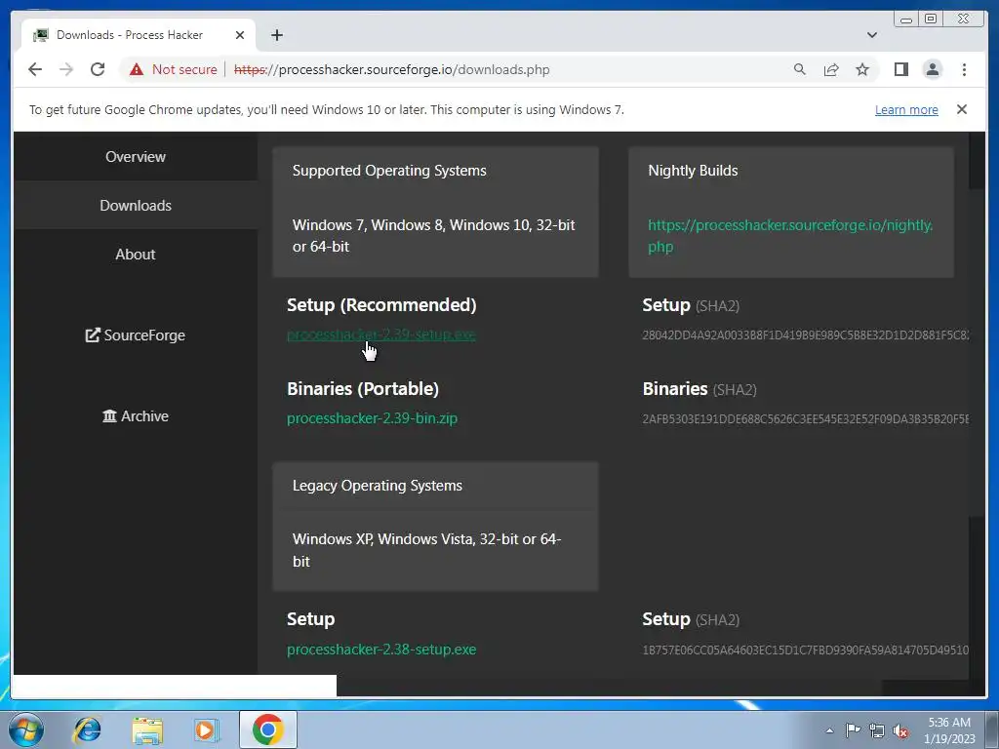The width and height of the screenshot is (999, 749).
Task: Open Windows Media Player from taskbar
Action: 207,729
